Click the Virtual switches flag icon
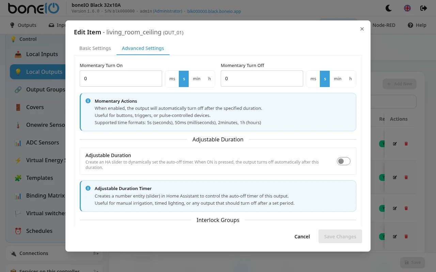This screenshot has height=272, width=436. tap(18, 213)
